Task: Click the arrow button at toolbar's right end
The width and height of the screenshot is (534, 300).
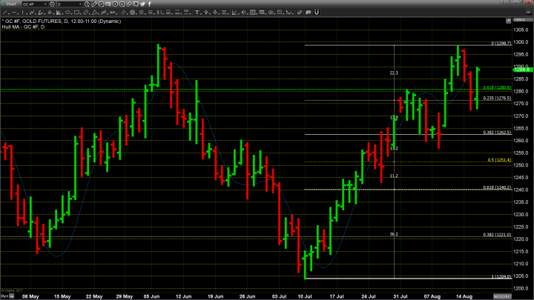Action: click(x=528, y=13)
